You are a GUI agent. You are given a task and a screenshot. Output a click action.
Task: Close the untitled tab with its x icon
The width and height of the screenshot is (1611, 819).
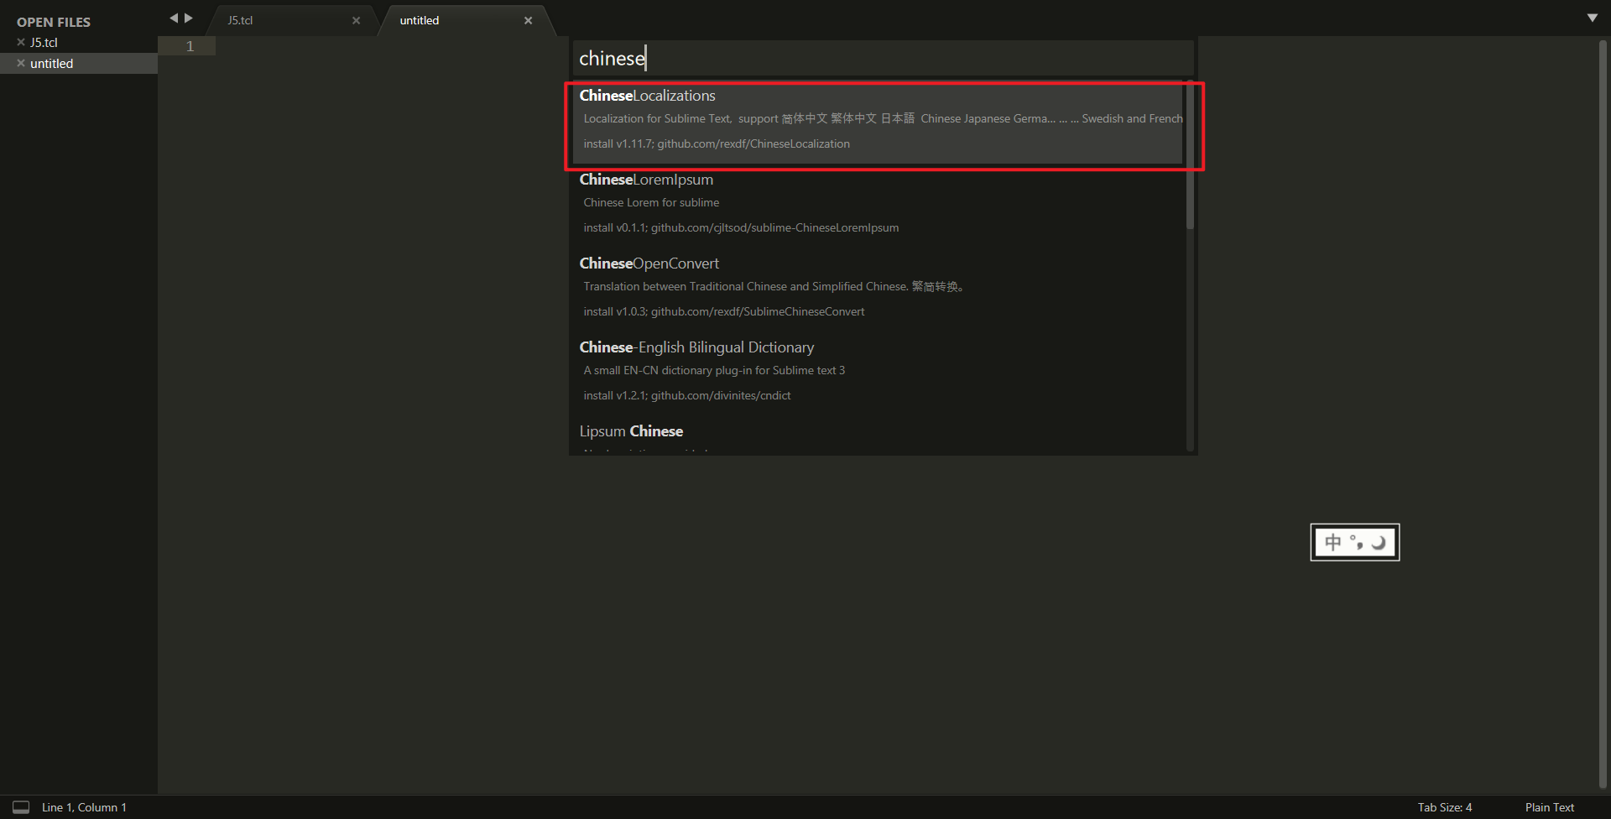pos(528,20)
